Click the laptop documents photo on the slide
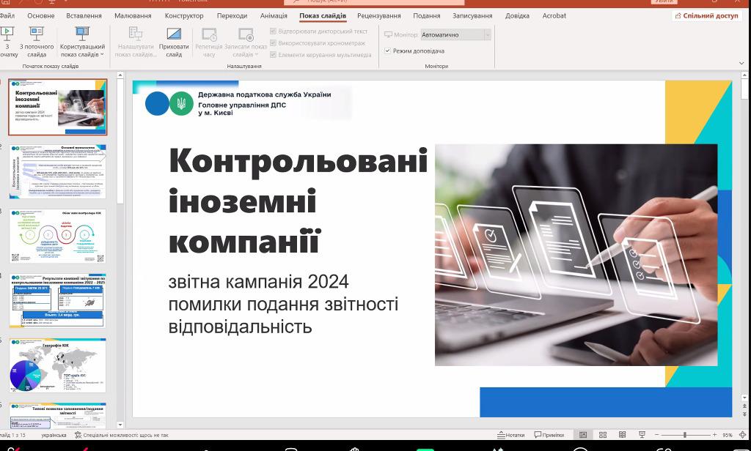 point(576,255)
